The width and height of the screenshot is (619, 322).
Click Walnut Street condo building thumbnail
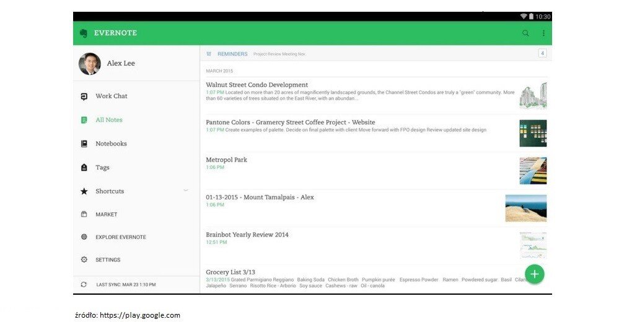pyautogui.click(x=533, y=96)
